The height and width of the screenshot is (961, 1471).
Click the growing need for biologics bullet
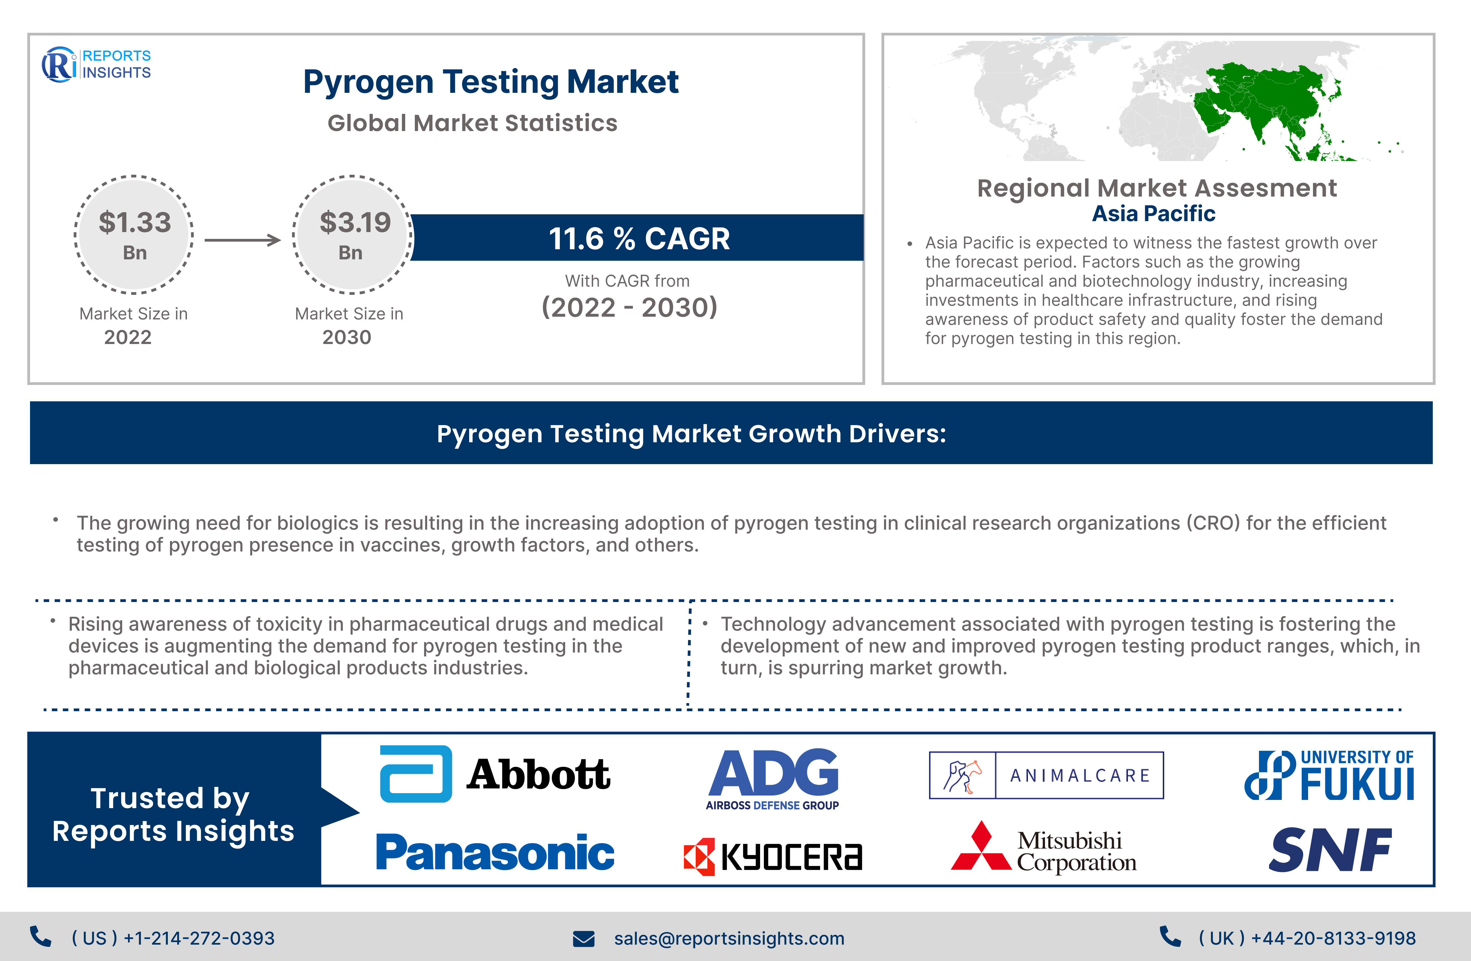point(731,534)
